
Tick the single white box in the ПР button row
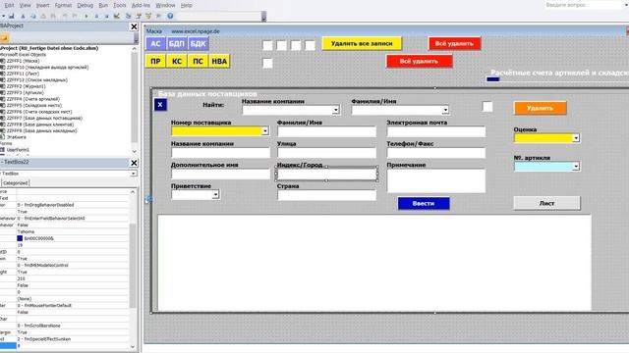point(267,63)
